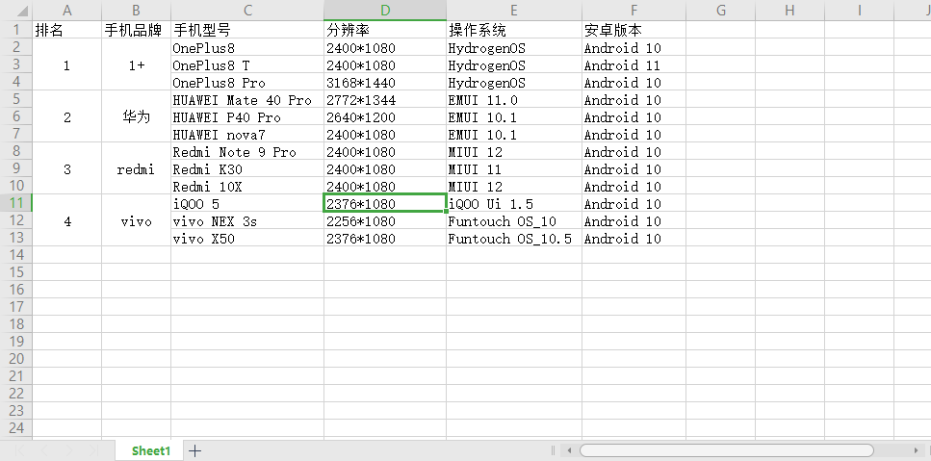Select the merged rank 2 cell

(67, 116)
